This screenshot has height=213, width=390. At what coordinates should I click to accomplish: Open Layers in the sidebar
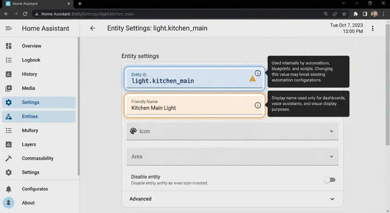[39, 144]
